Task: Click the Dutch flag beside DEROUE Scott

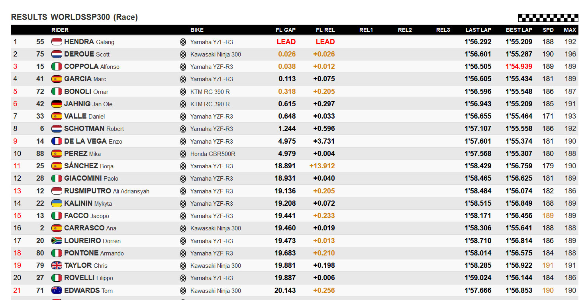Action: [x=57, y=54]
